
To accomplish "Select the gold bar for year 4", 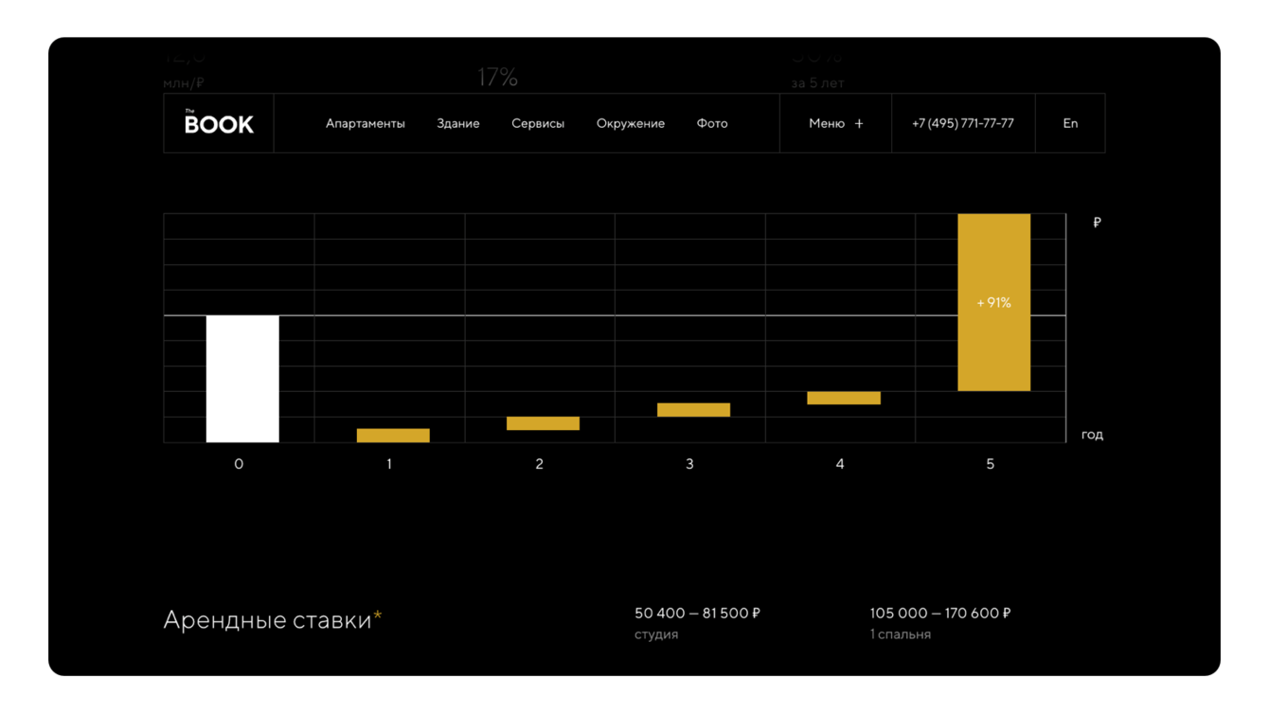I will (x=844, y=398).
